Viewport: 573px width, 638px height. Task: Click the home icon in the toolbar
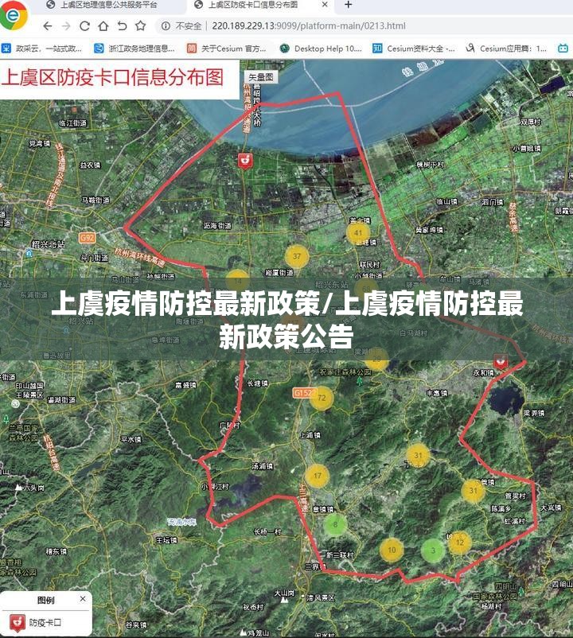[x=103, y=26]
